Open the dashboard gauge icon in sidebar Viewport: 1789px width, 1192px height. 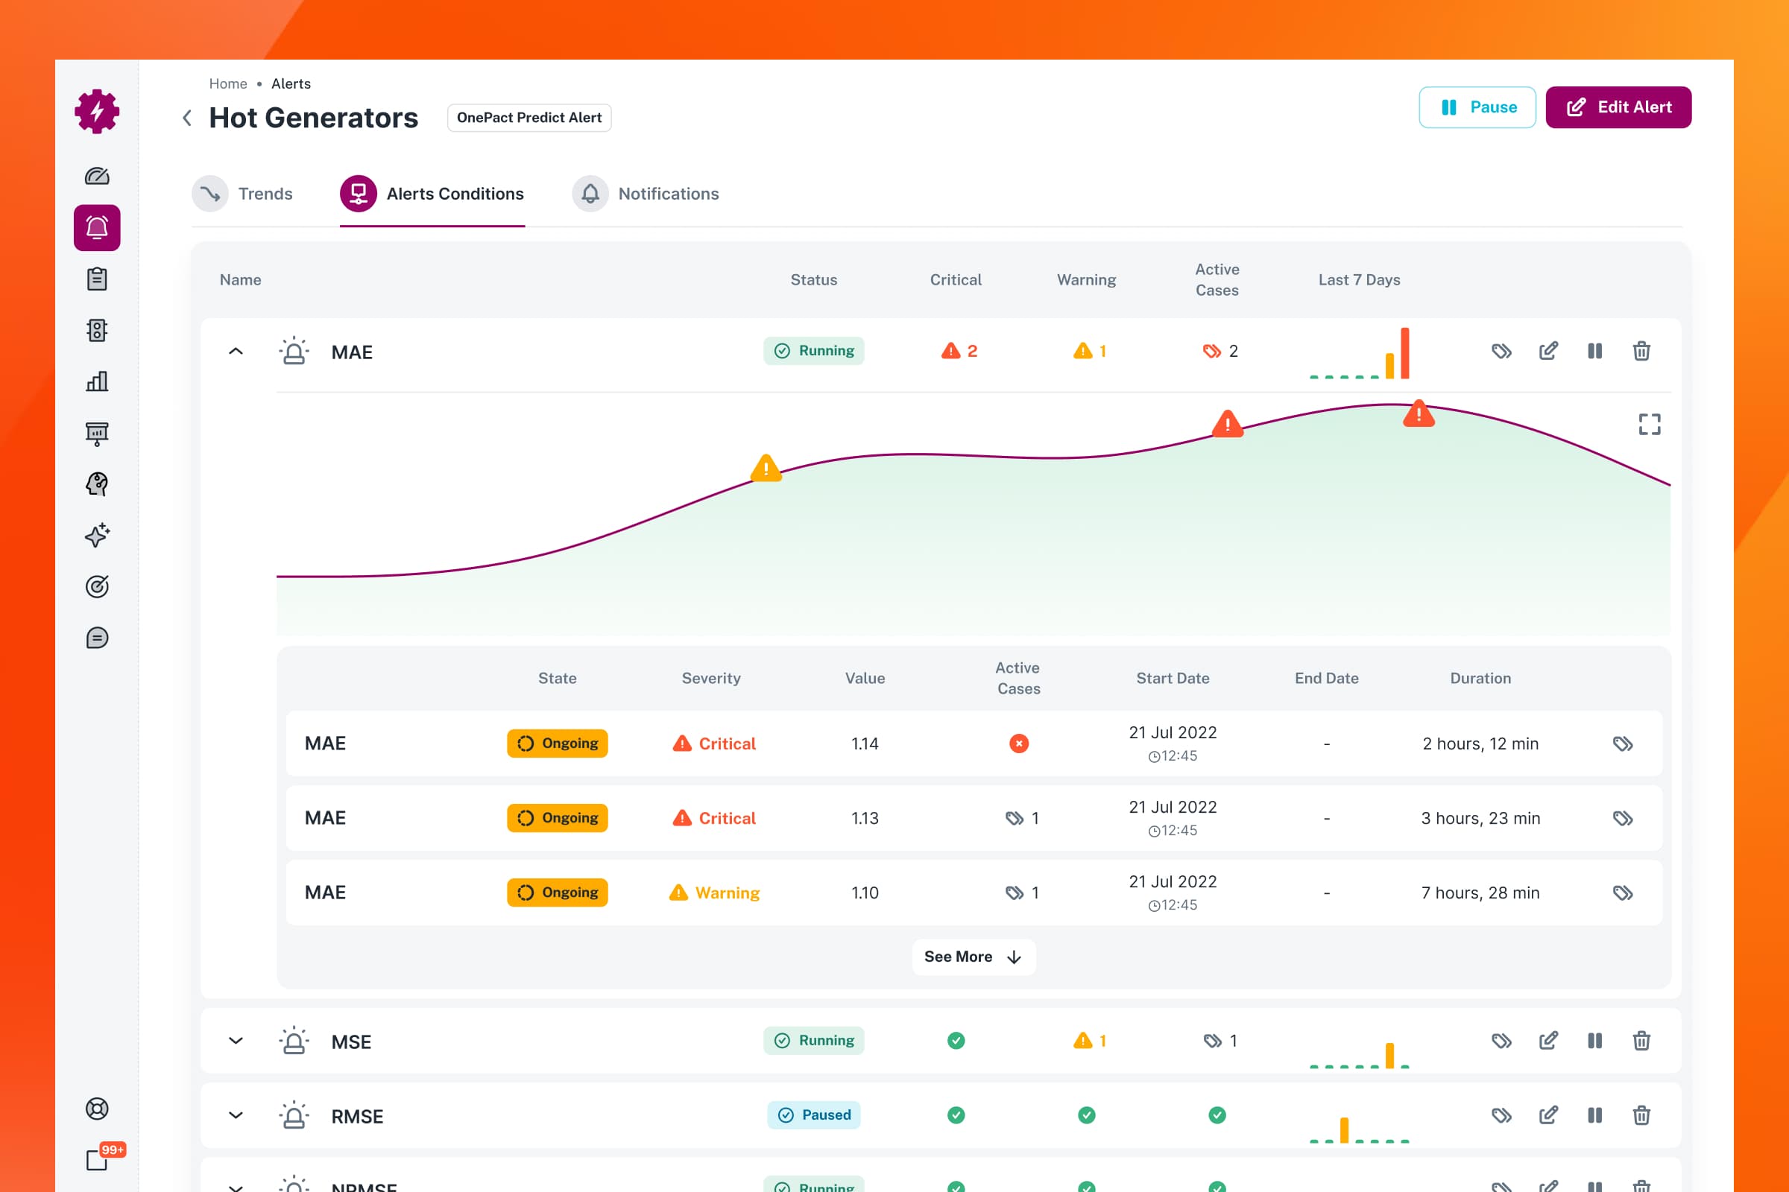coord(97,177)
